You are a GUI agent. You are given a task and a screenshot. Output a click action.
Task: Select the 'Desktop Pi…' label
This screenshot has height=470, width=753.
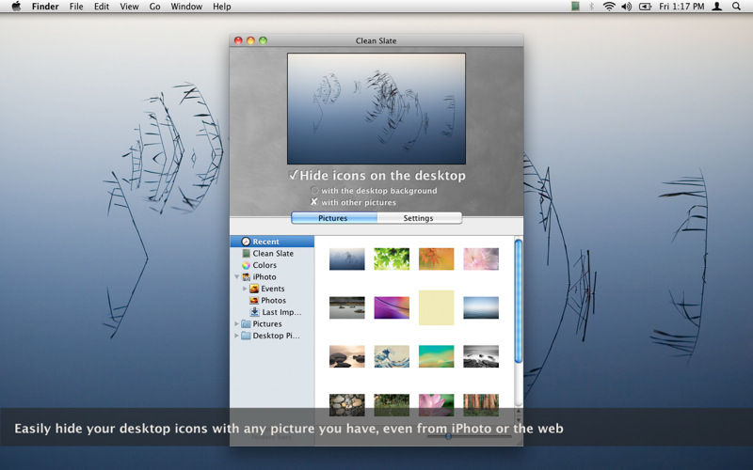point(276,336)
